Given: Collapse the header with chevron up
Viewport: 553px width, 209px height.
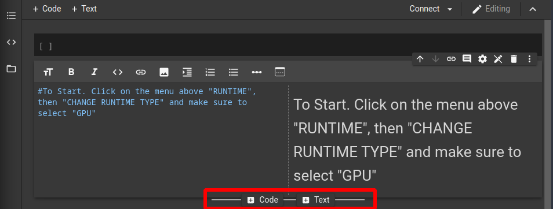Looking at the screenshot, I should coord(533,9).
